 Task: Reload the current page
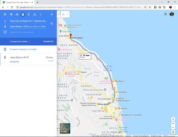12,7
